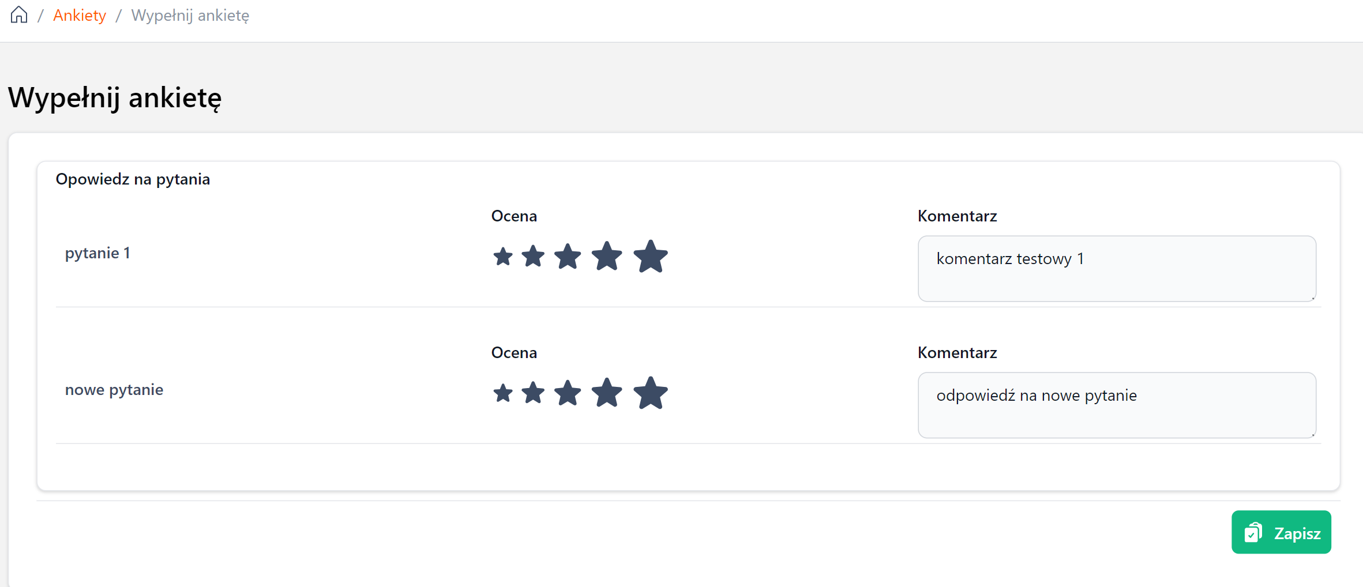Rate pytanie 1 with one star
Image resolution: width=1363 pixels, height=587 pixels.
(503, 257)
